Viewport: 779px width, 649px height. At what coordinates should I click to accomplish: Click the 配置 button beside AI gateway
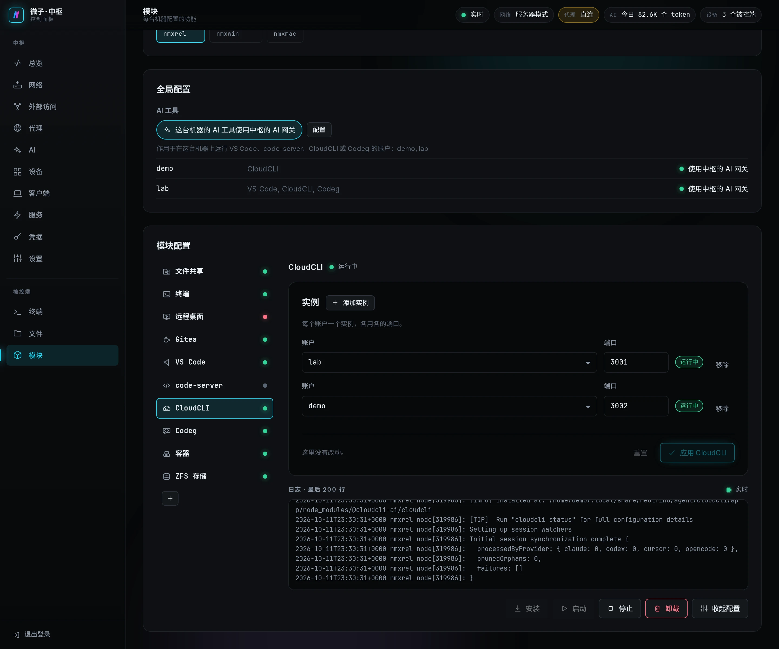click(319, 130)
